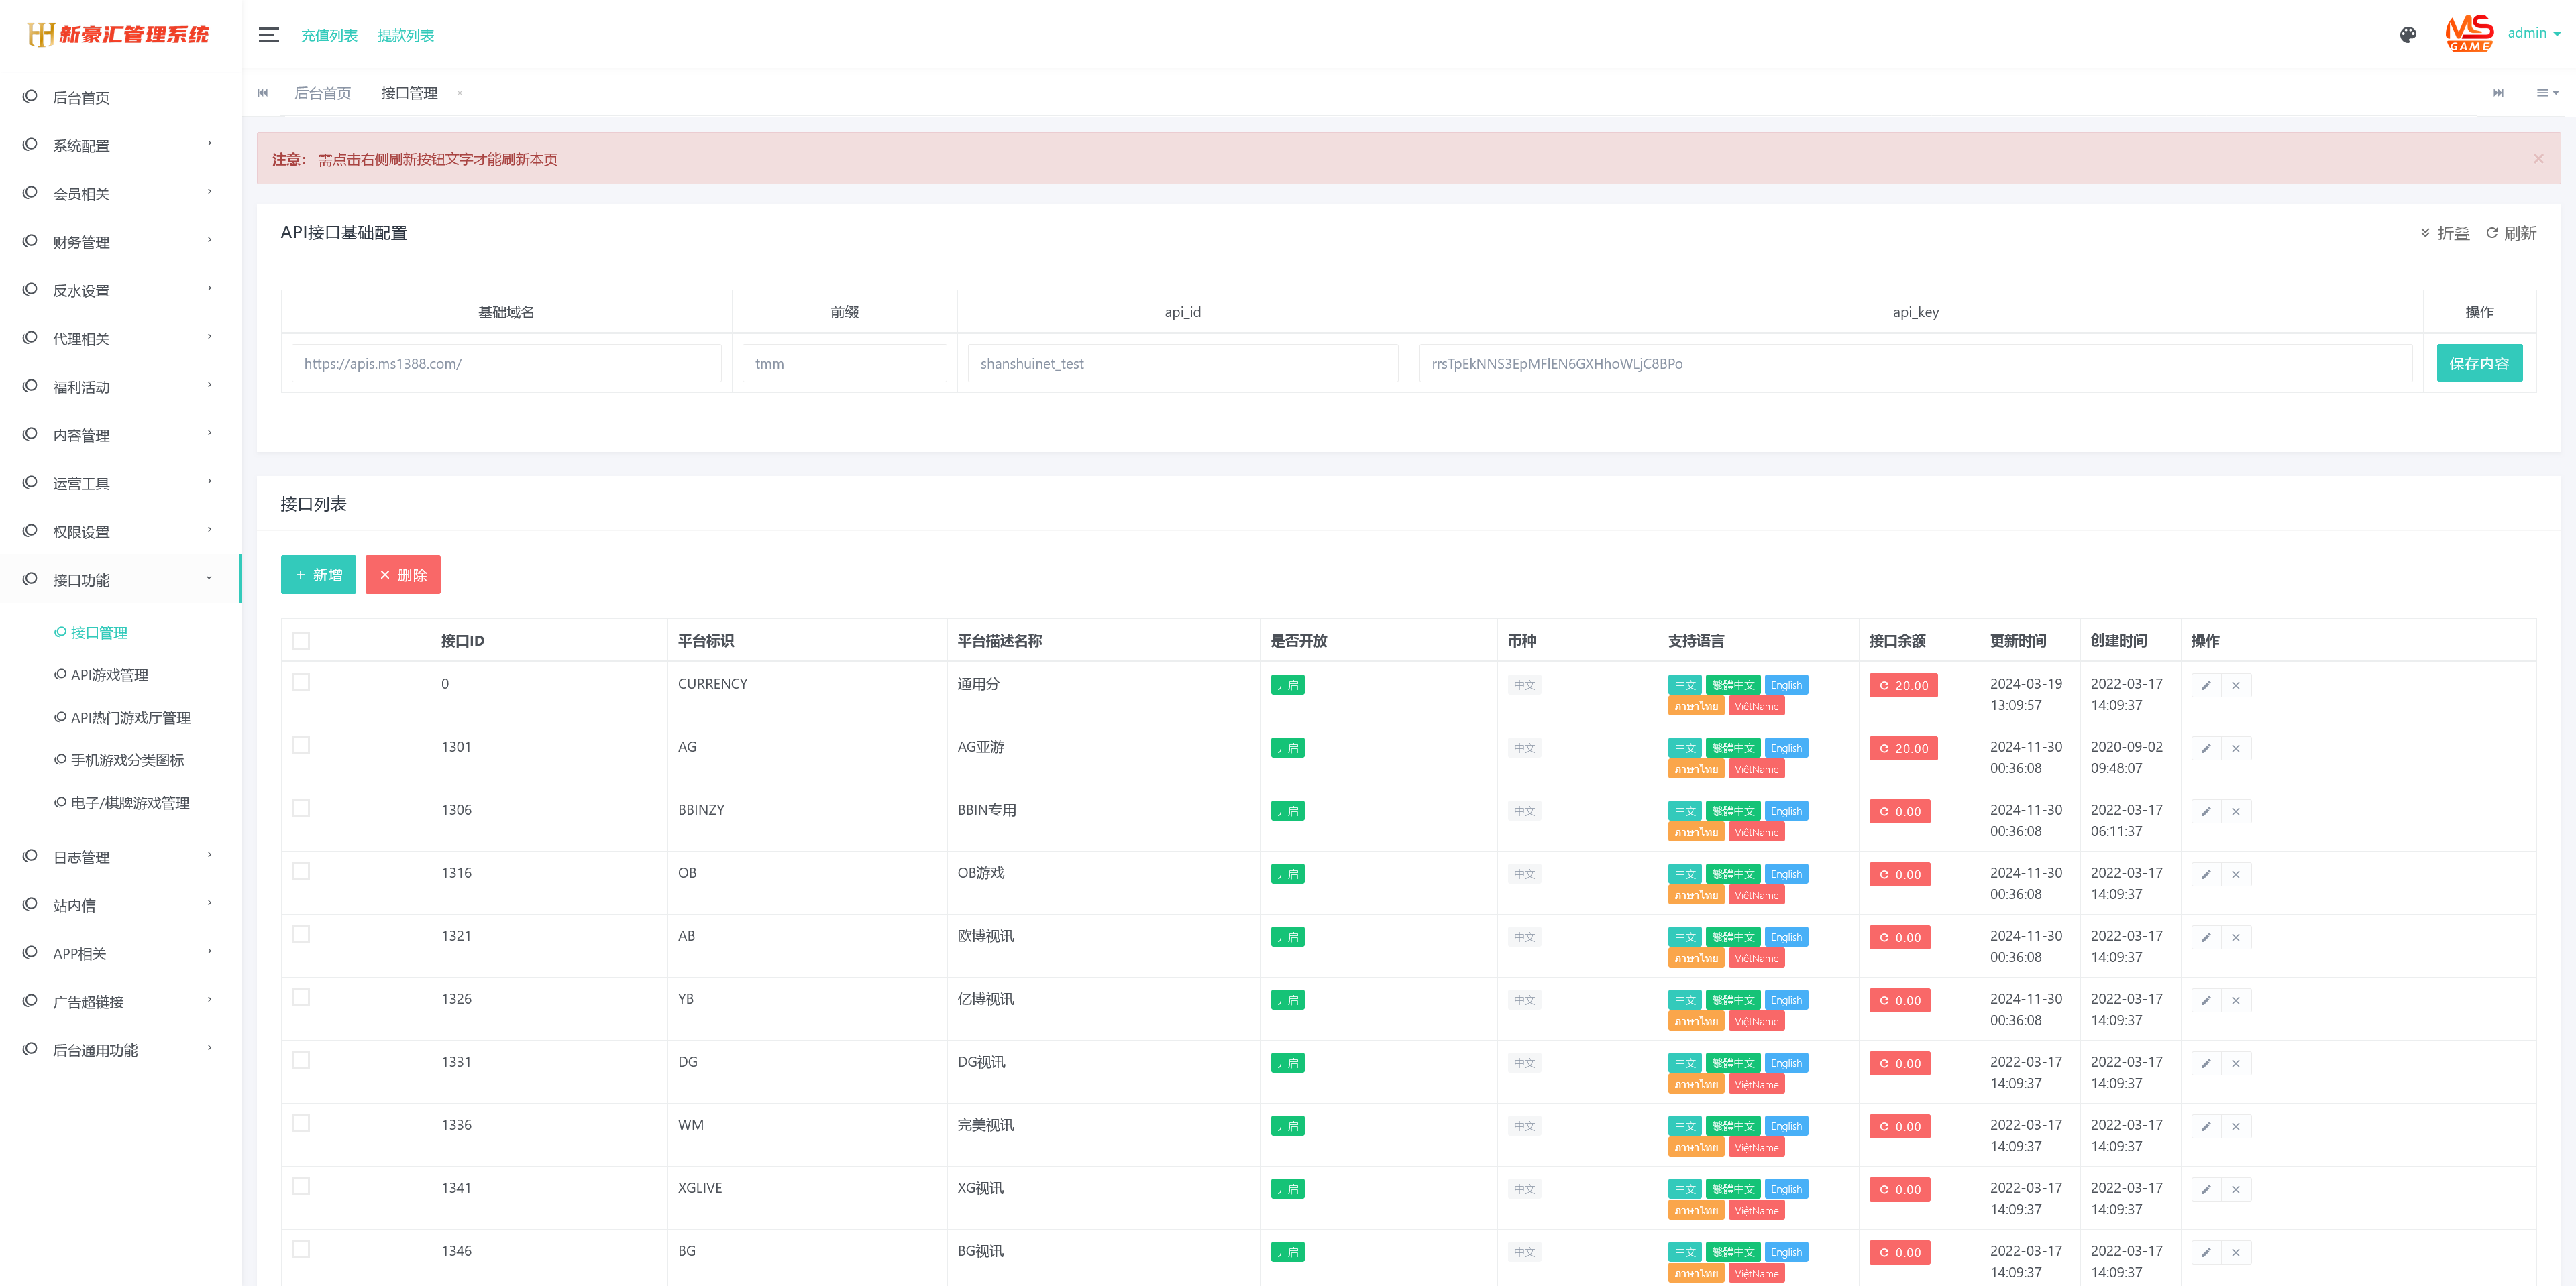Collapse the API config panel with 折叠
The height and width of the screenshot is (1286, 2576).
(x=2445, y=233)
